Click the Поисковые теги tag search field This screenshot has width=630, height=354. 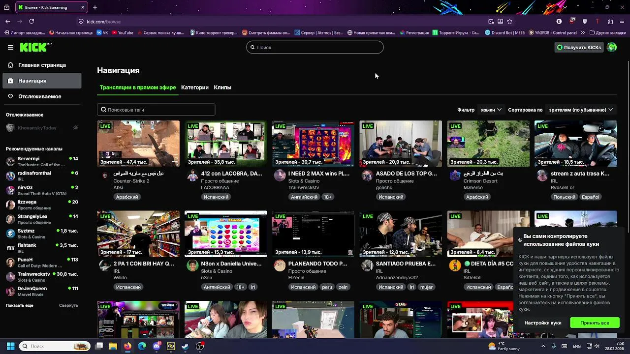pos(156,110)
